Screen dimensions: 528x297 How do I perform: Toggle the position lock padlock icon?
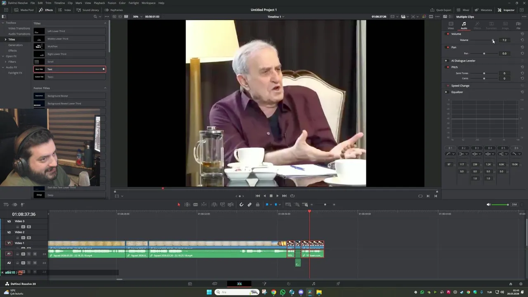(258, 205)
